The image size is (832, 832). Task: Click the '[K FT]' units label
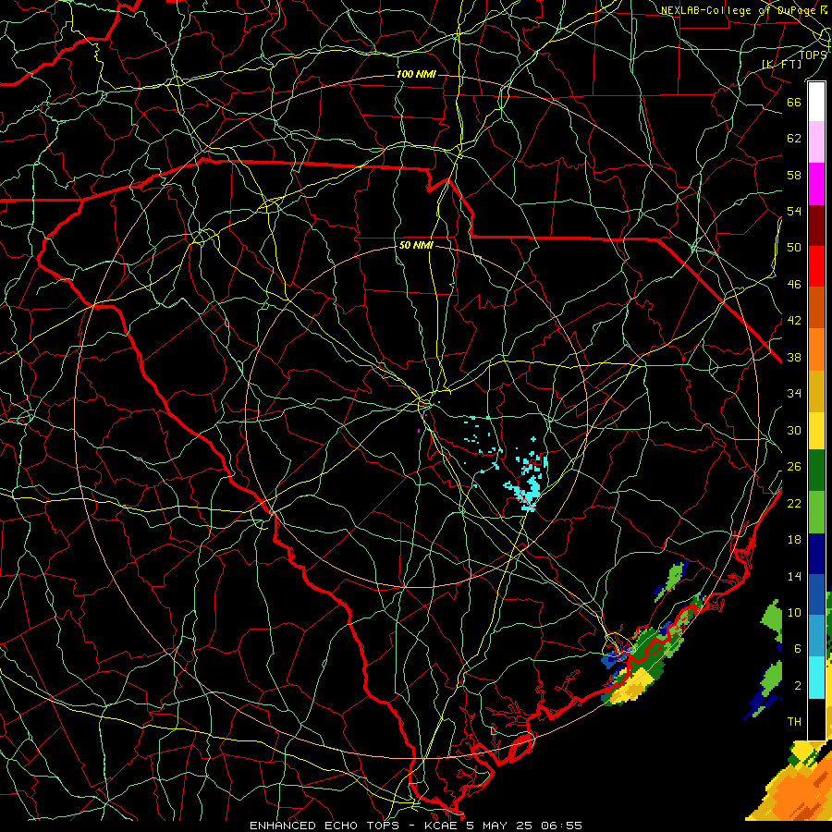781,65
